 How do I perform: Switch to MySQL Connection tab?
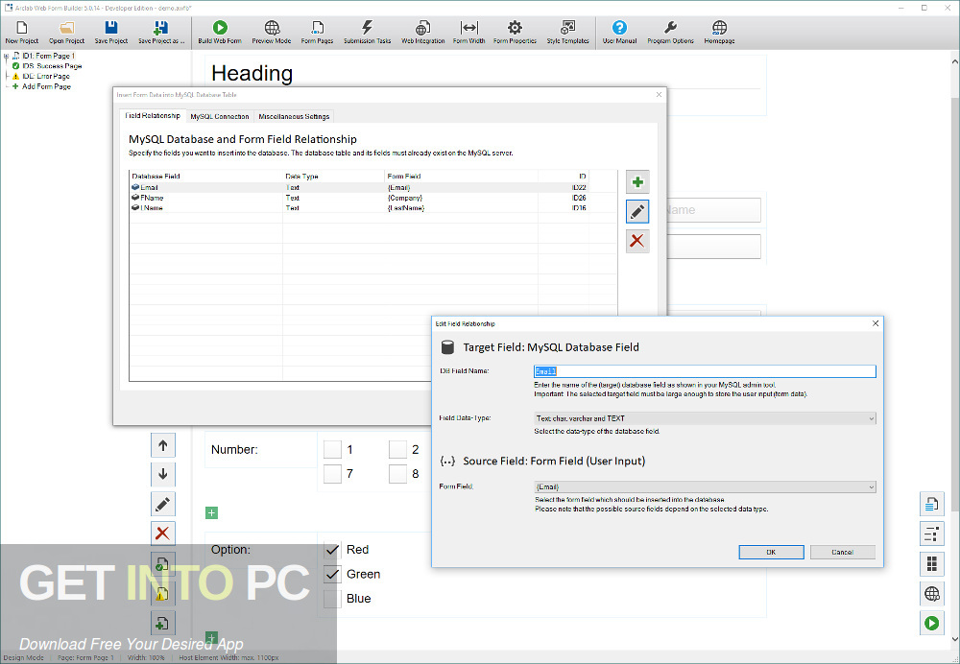(219, 116)
